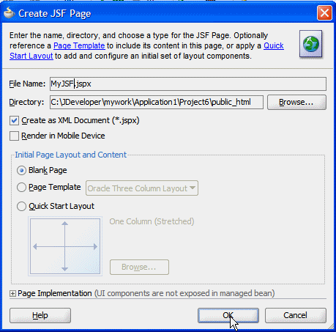Open the Page Template link

pyautogui.click(x=79, y=45)
